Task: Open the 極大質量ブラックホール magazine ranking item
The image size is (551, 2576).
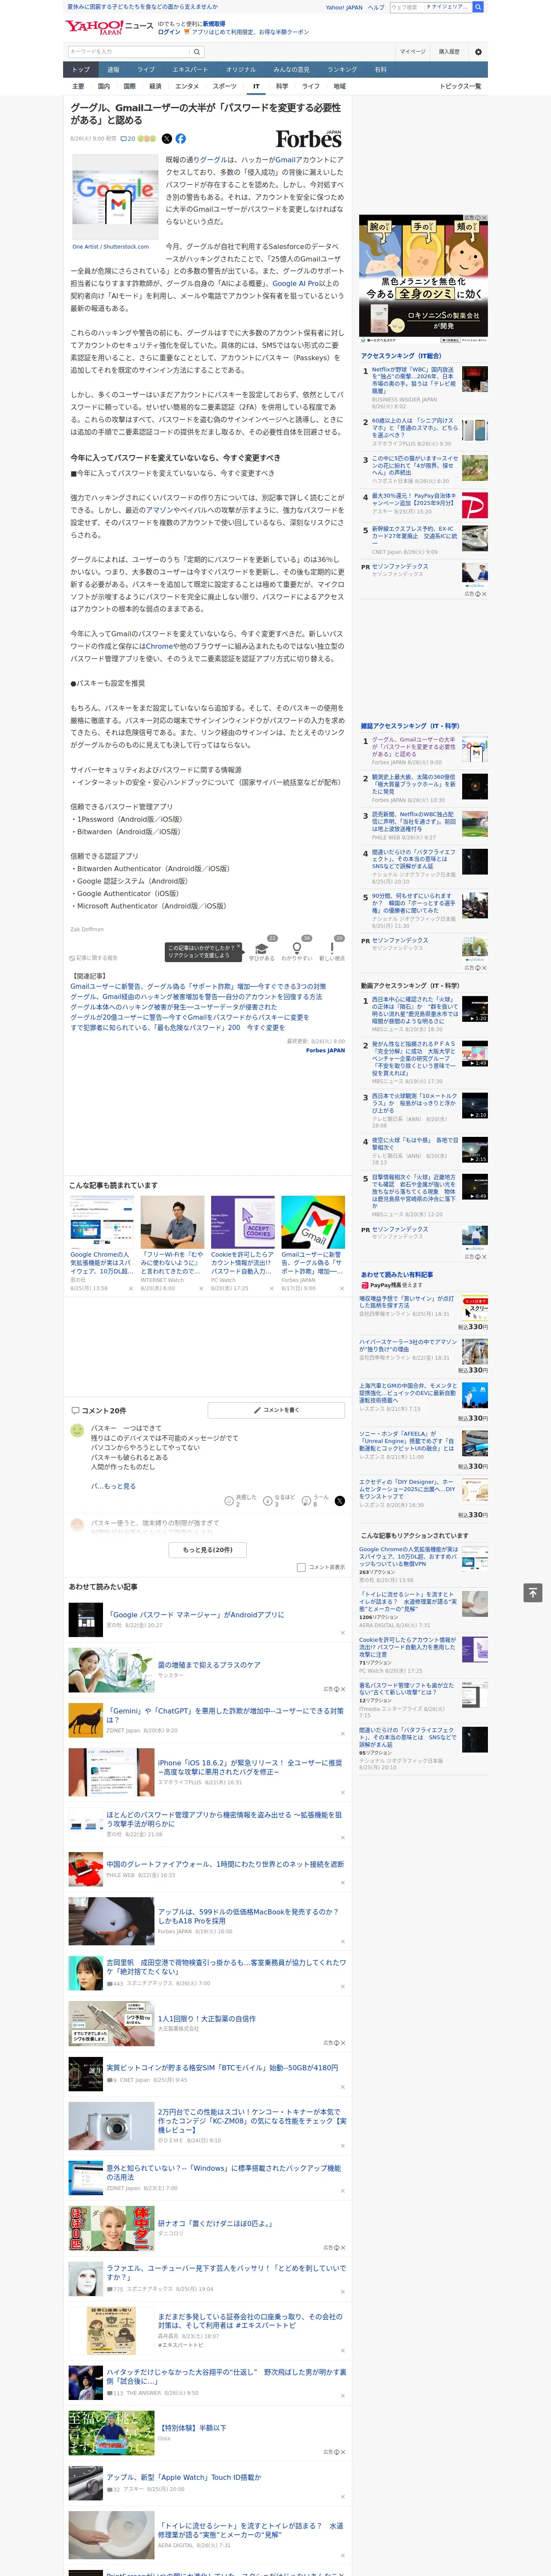Action: tap(414, 784)
